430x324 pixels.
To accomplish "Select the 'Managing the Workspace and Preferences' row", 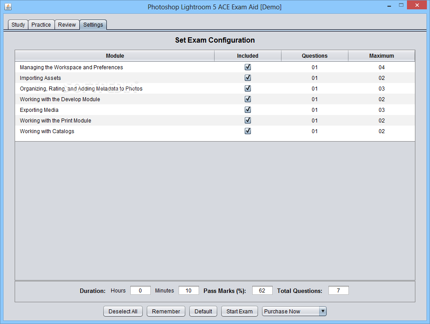I will click(x=215, y=67).
